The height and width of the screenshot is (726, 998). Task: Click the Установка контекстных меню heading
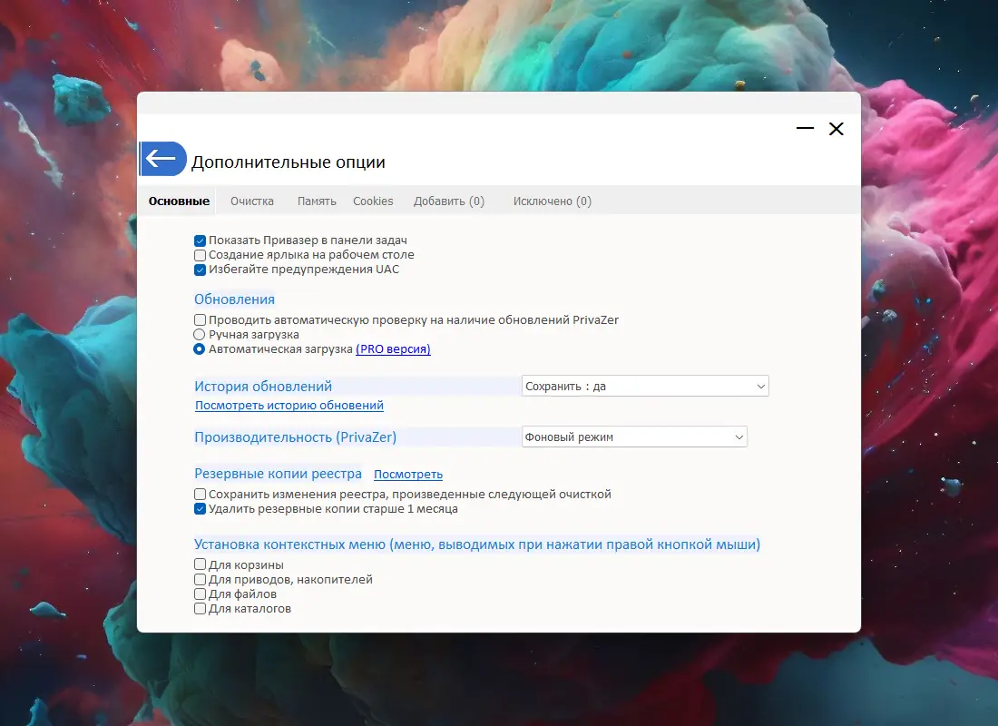tap(476, 544)
